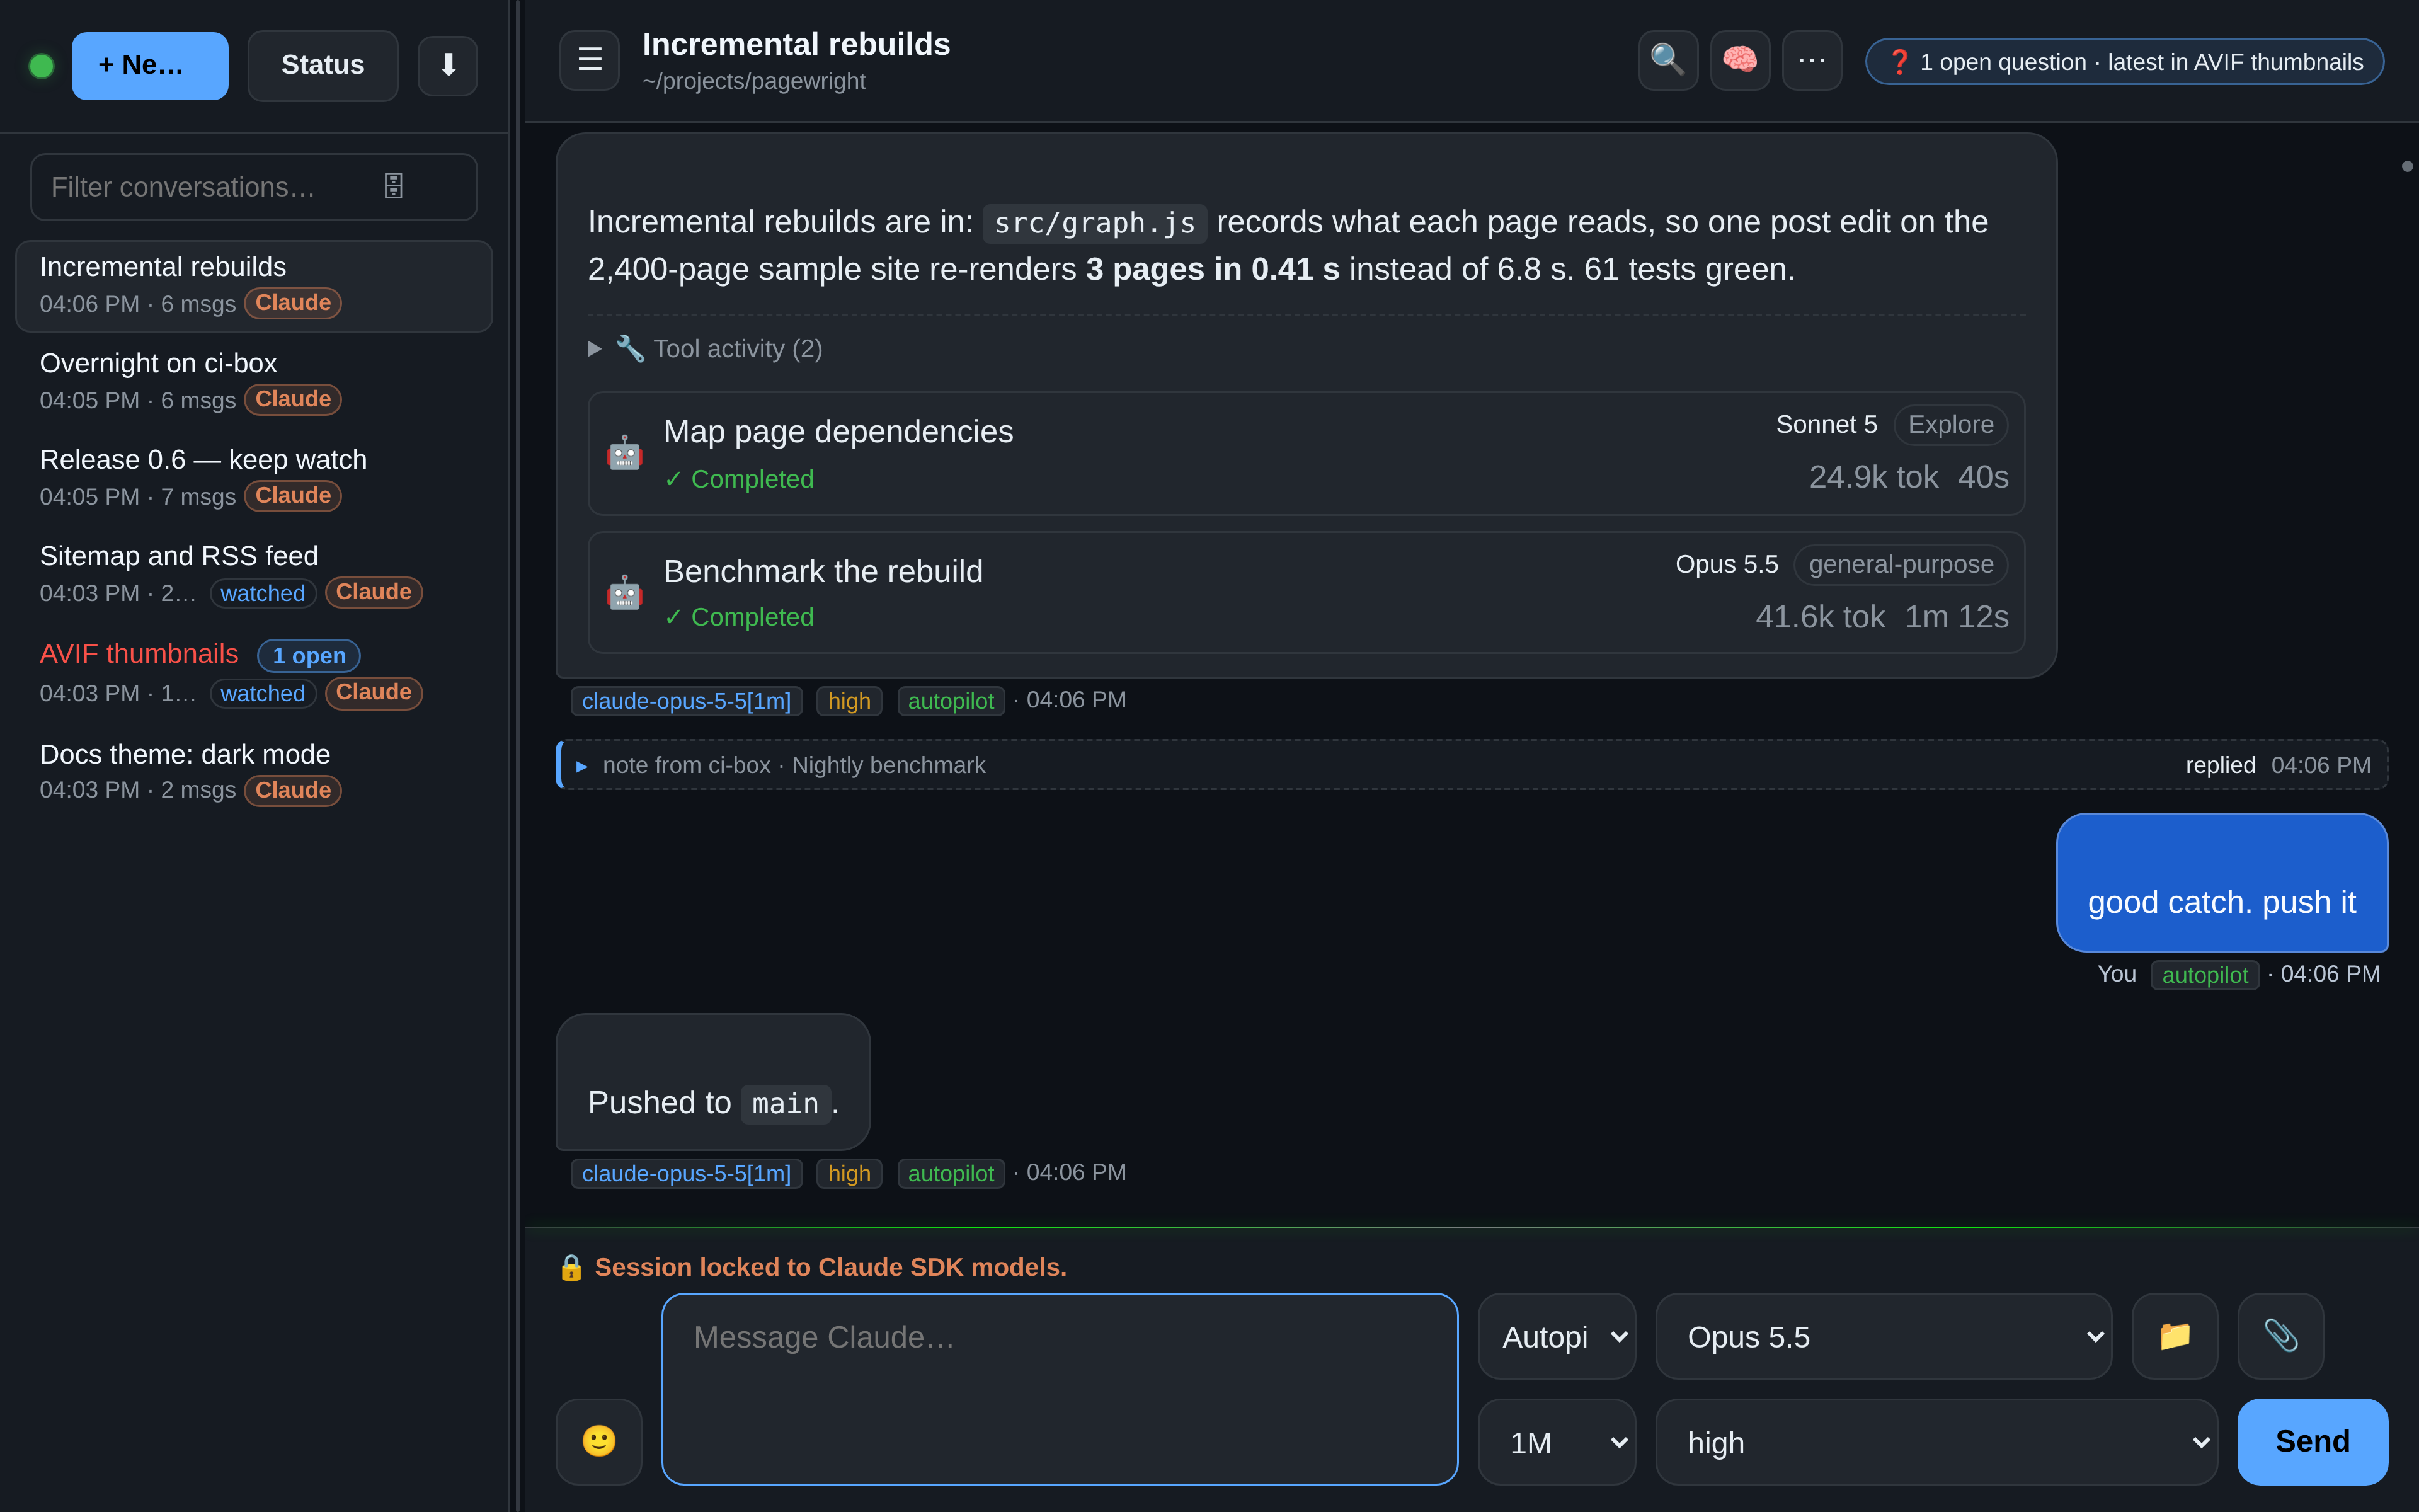Viewport: 2419px width, 1512px height.
Task: Click the green connection status dot
Action: [42, 66]
